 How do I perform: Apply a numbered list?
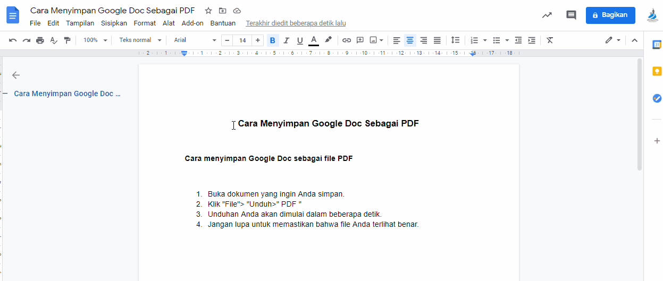click(474, 40)
